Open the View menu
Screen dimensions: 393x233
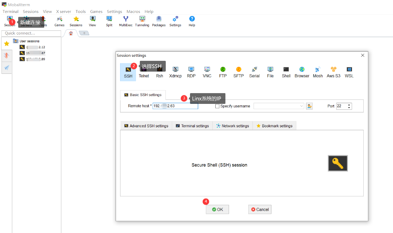click(x=47, y=12)
